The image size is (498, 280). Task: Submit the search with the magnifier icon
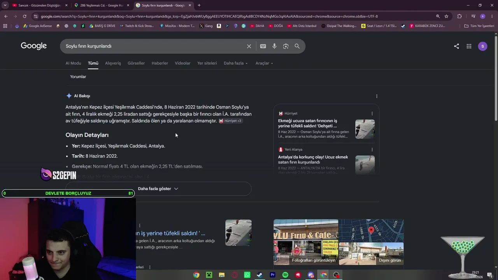(x=297, y=46)
